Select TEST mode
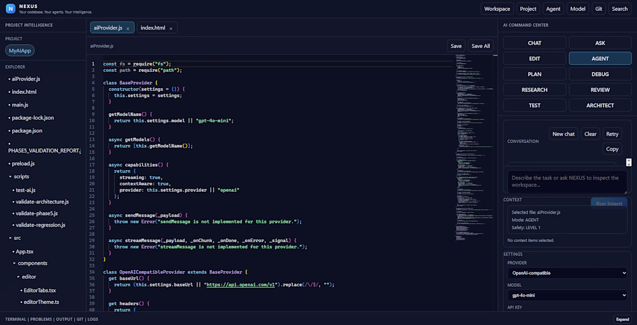 pyautogui.click(x=535, y=105)
